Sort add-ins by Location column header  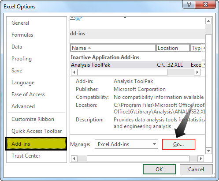[173, 48]
